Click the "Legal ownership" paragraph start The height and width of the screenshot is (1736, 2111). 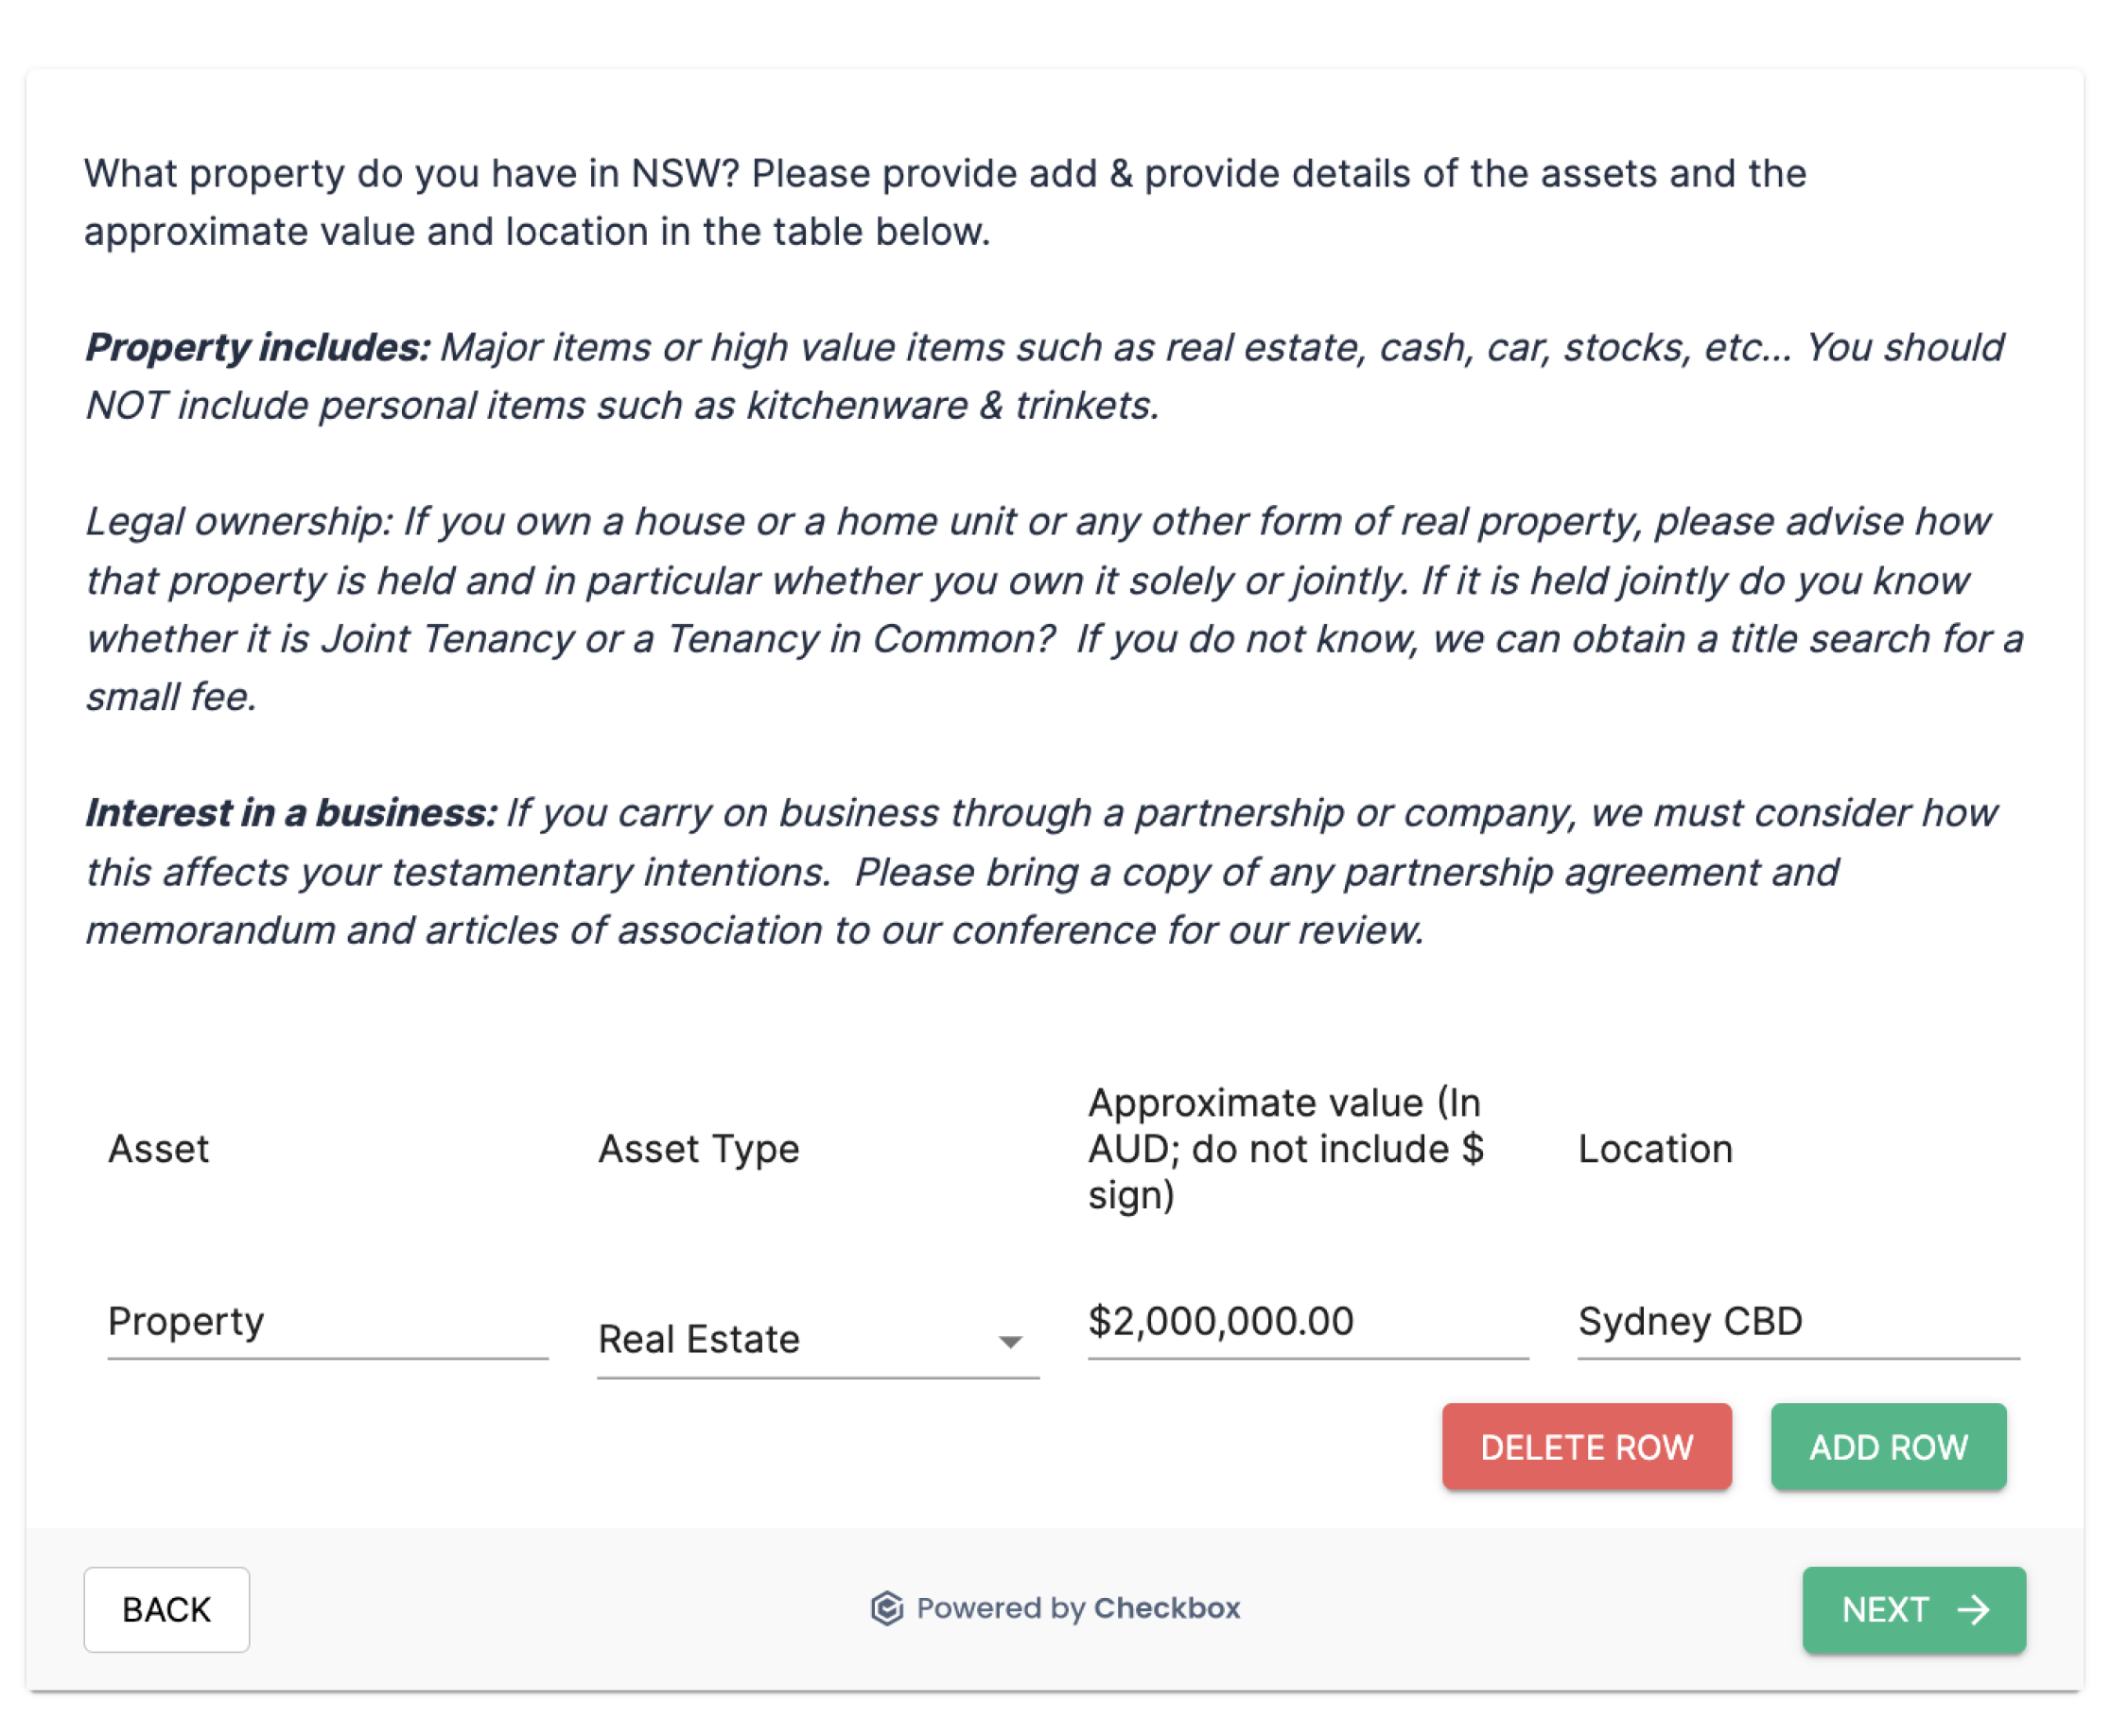[238, 521]
